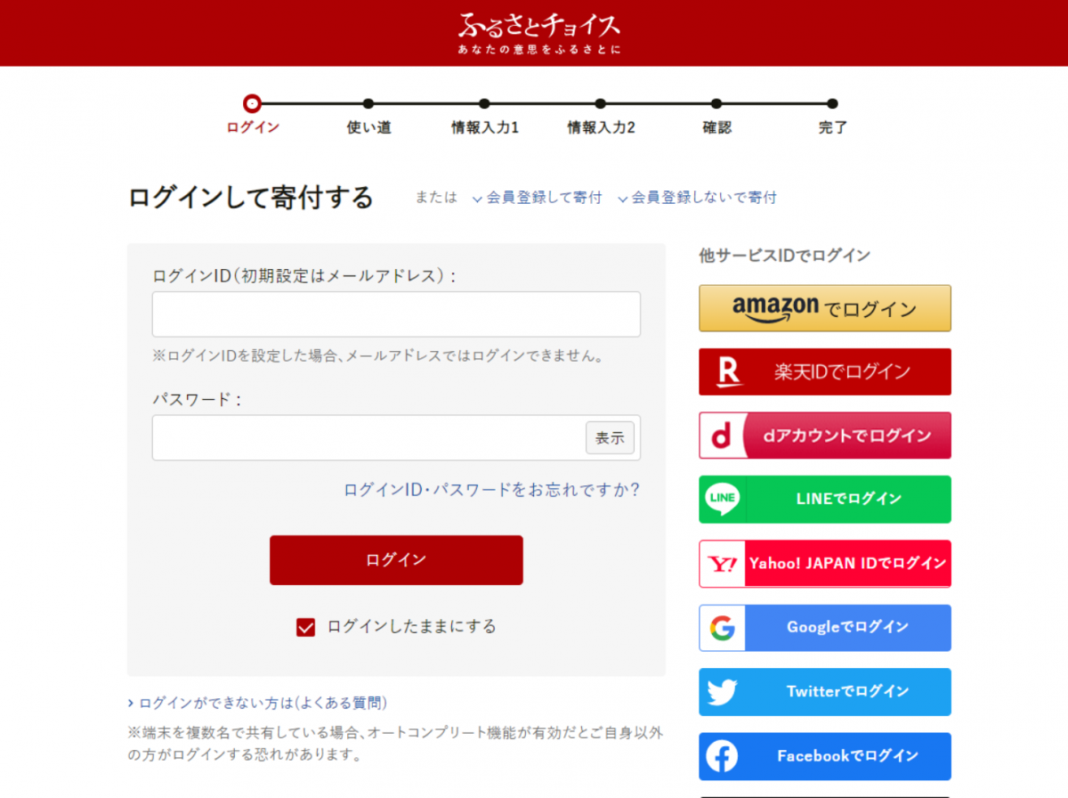Click the Twitter bird icon

coord(722,692)
